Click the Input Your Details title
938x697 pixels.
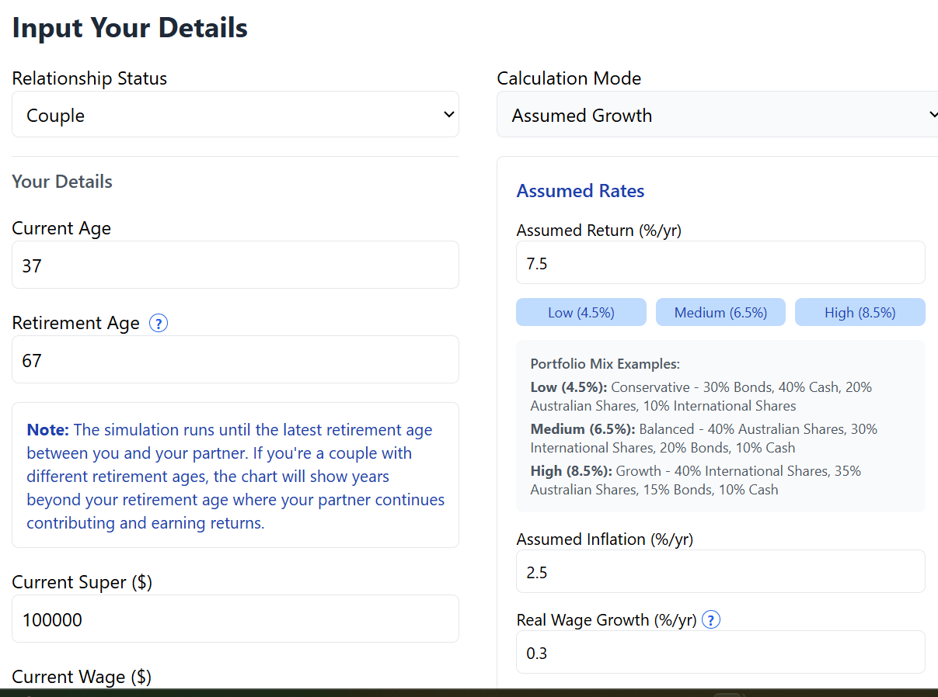click(129, 27)
